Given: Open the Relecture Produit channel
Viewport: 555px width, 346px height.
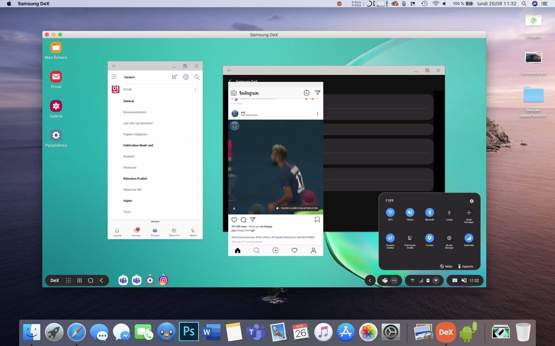Looking at the screenshot, I should [x=135, y=179].
